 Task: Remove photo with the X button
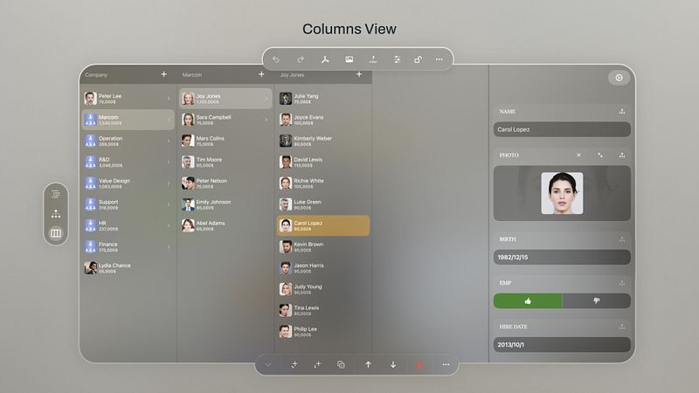pyautogui.click(x=578, y=155)
